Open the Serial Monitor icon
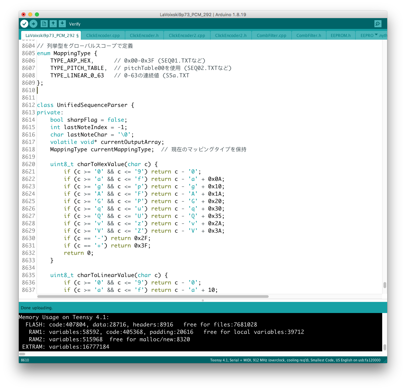This screenshot has width=406, height=390. point(378,24)
